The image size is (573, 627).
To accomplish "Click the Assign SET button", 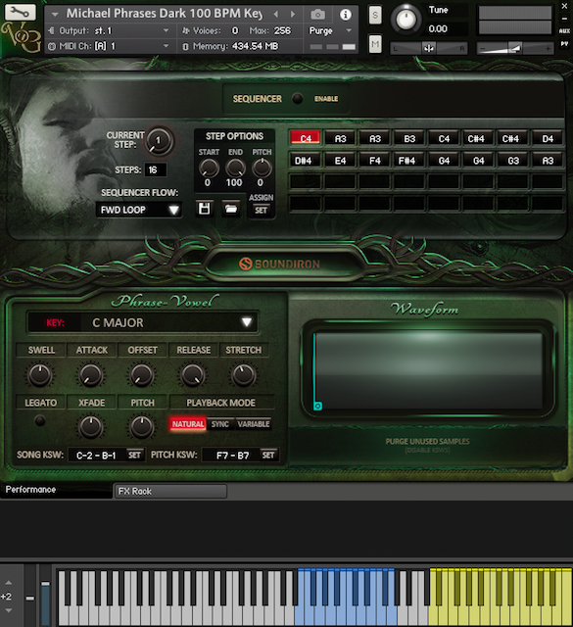I will (262, 210).
